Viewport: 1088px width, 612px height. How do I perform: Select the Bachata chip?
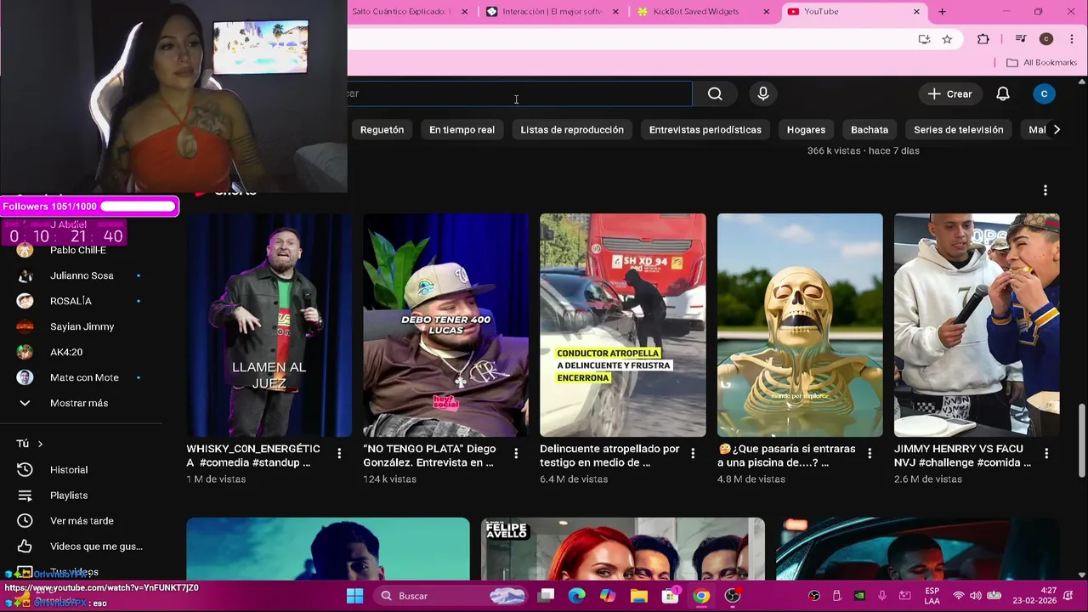coord(870,129)
